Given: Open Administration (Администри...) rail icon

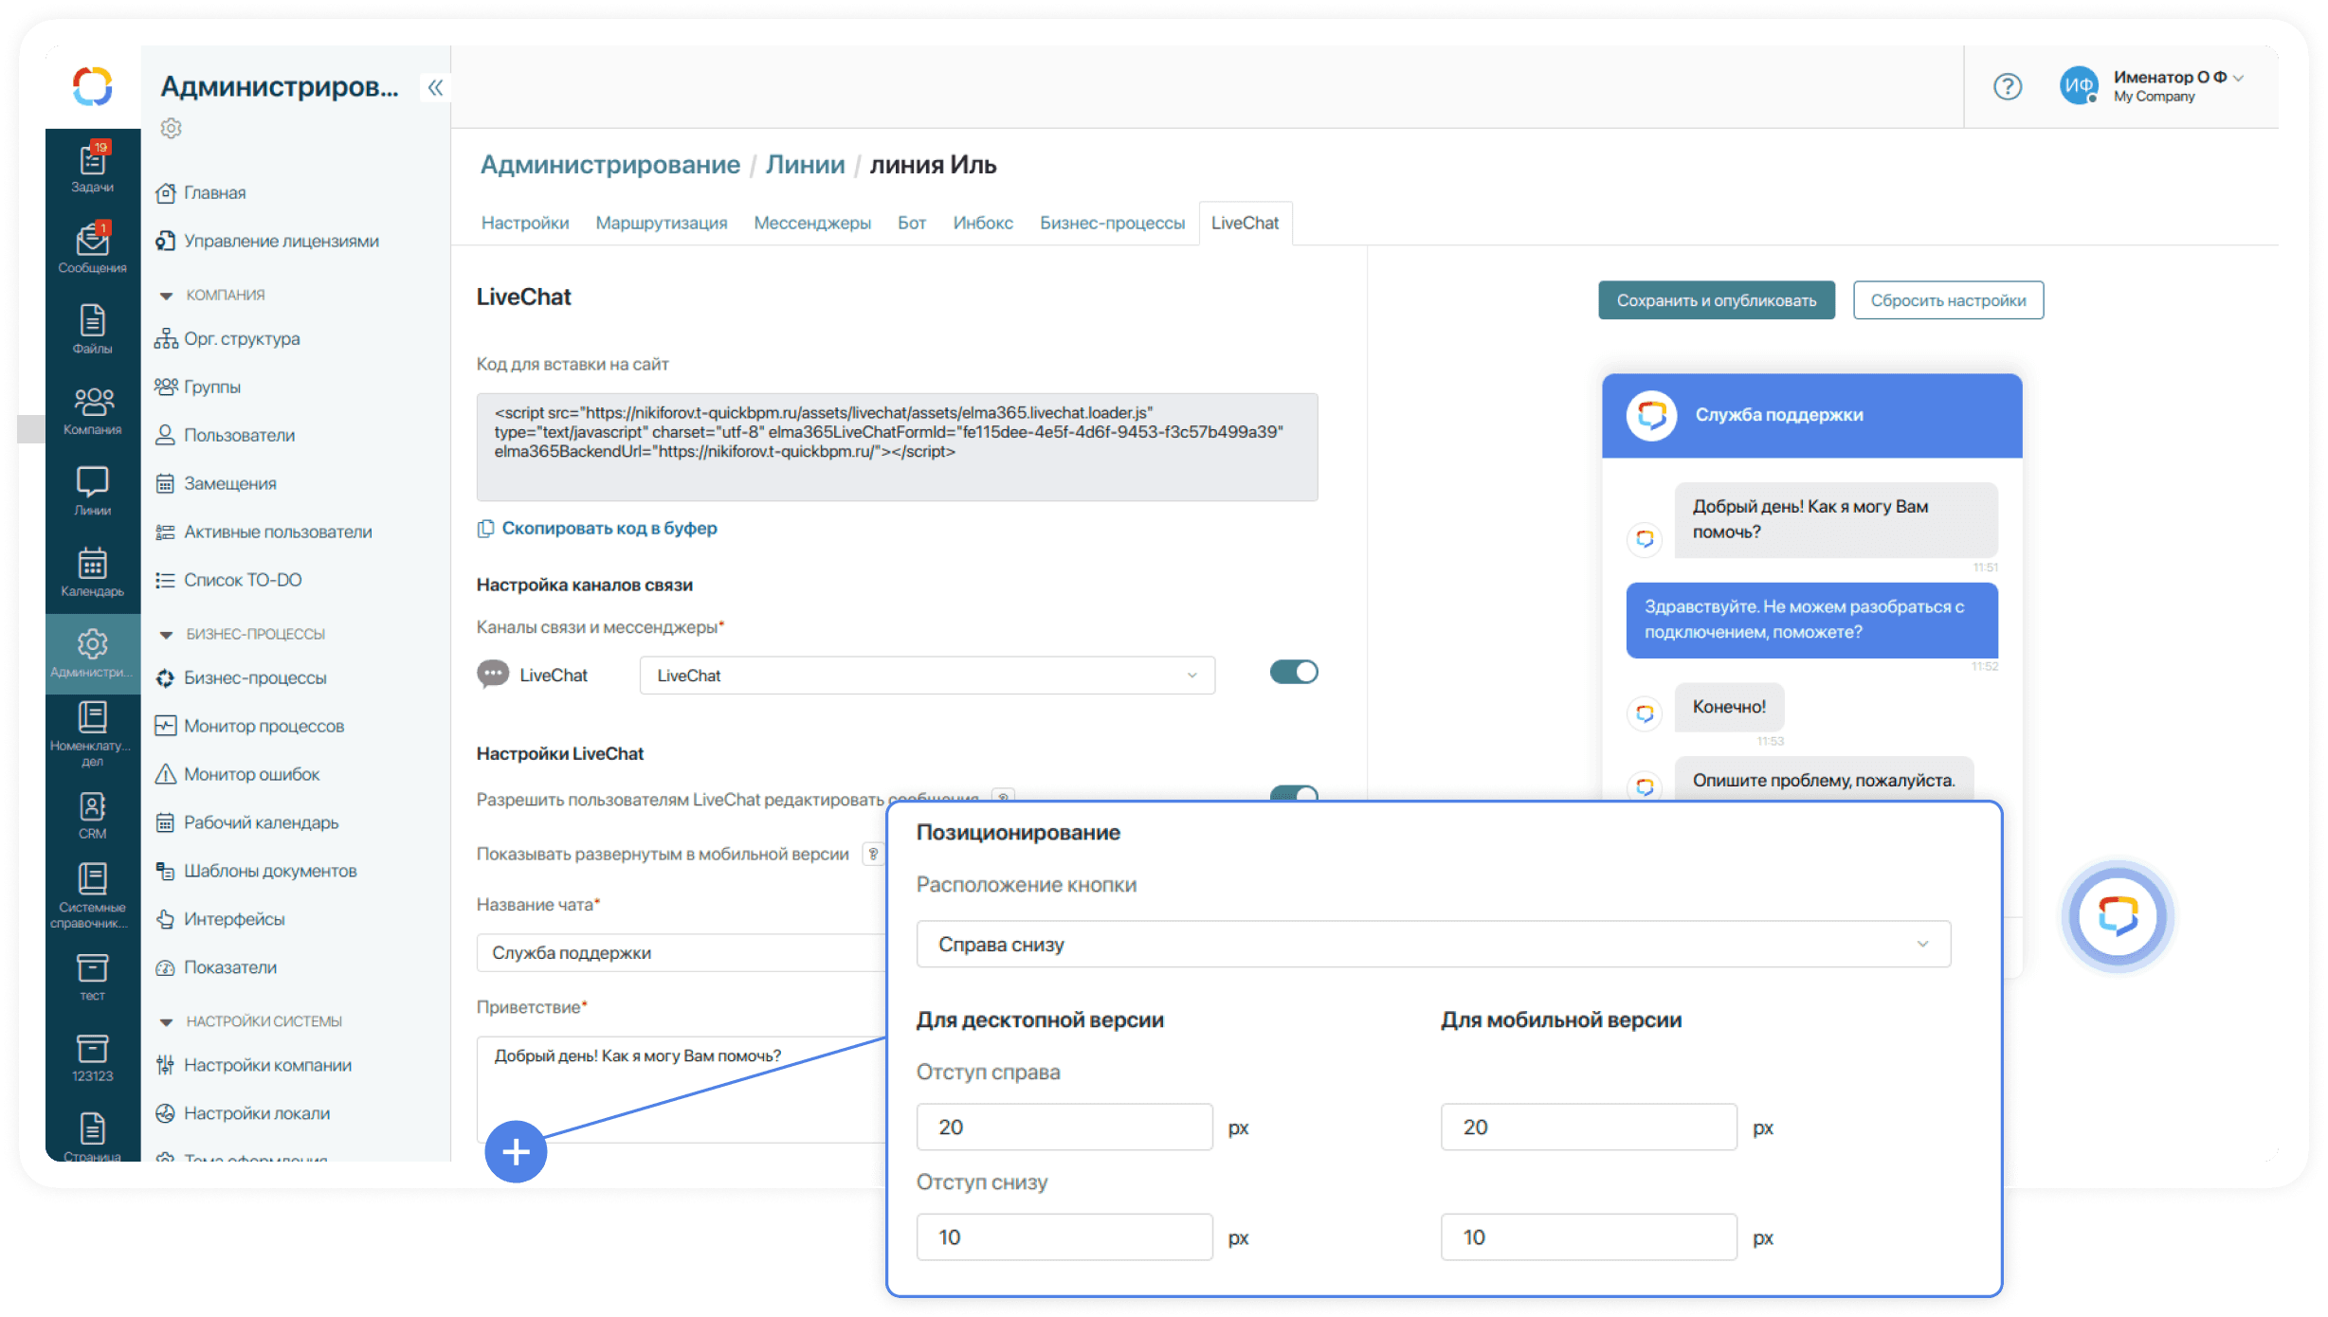Looking at the screenshot, I should click(x=93, y=653).
